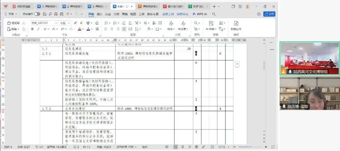Click the Format Painter icon
The image size is (340, 151).
[14, 23]
